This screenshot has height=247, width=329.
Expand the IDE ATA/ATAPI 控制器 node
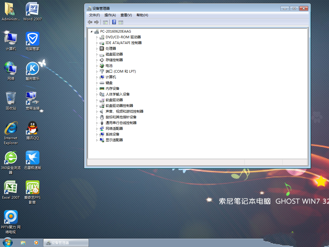97,43
